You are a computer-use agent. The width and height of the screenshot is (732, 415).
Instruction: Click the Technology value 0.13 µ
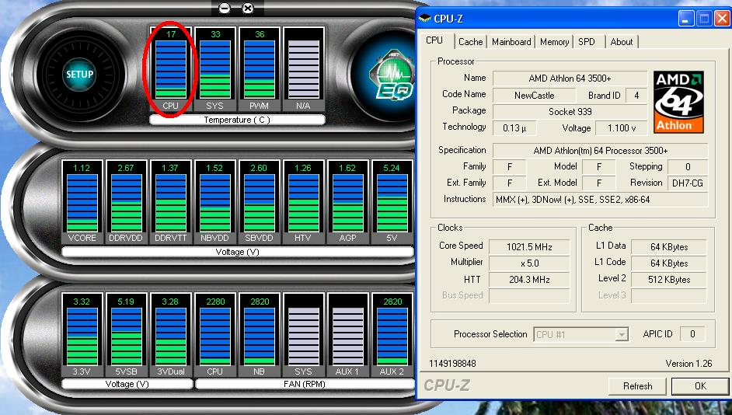tap(514, 128)
